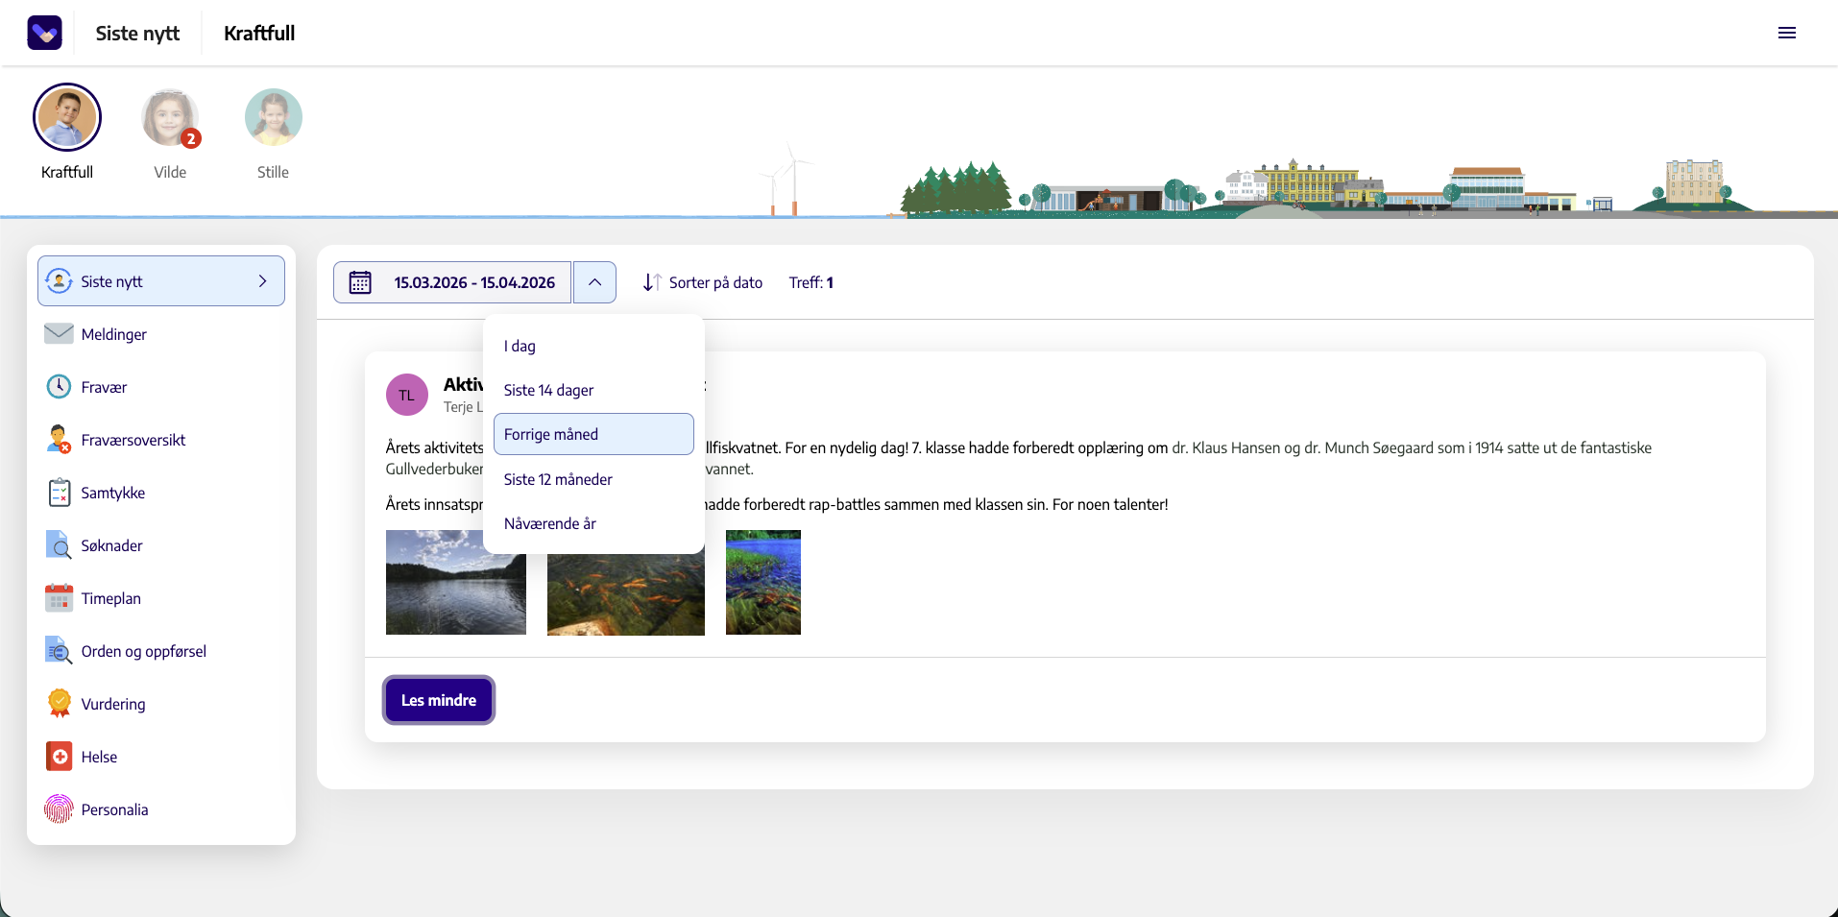Select Stille's profile avatar

273,117
